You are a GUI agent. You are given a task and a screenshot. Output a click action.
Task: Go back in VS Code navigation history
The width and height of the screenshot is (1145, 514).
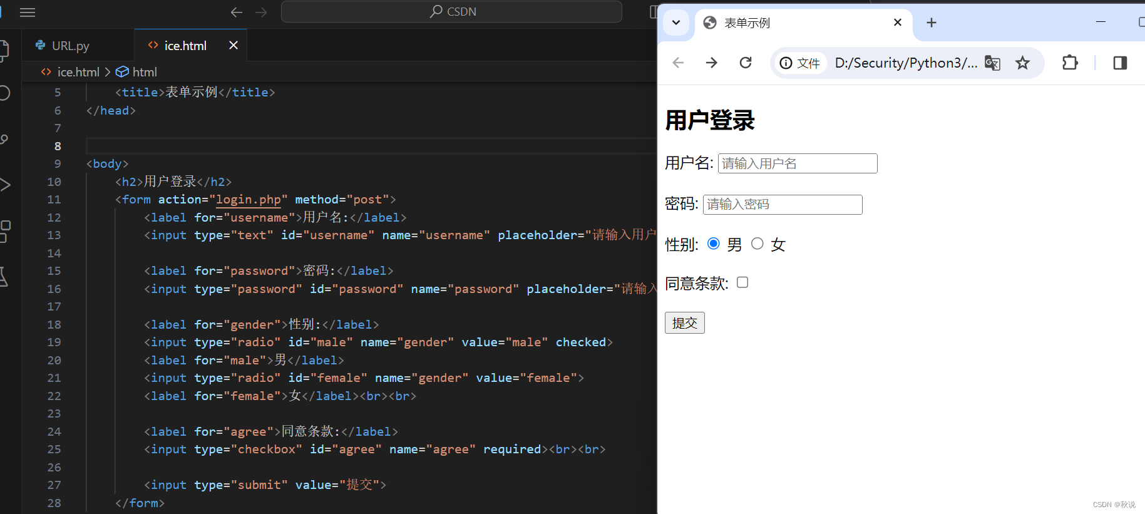[237, 12]
